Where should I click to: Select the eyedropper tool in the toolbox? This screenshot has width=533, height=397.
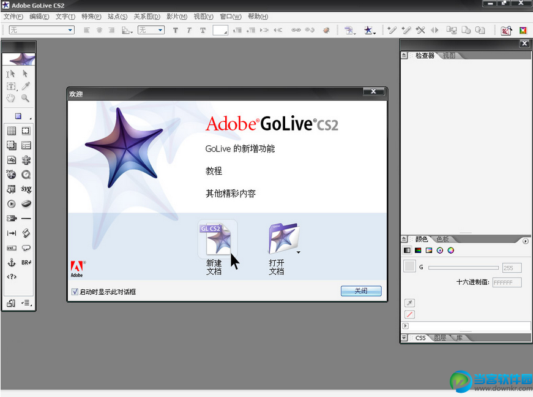pos(26,86)
